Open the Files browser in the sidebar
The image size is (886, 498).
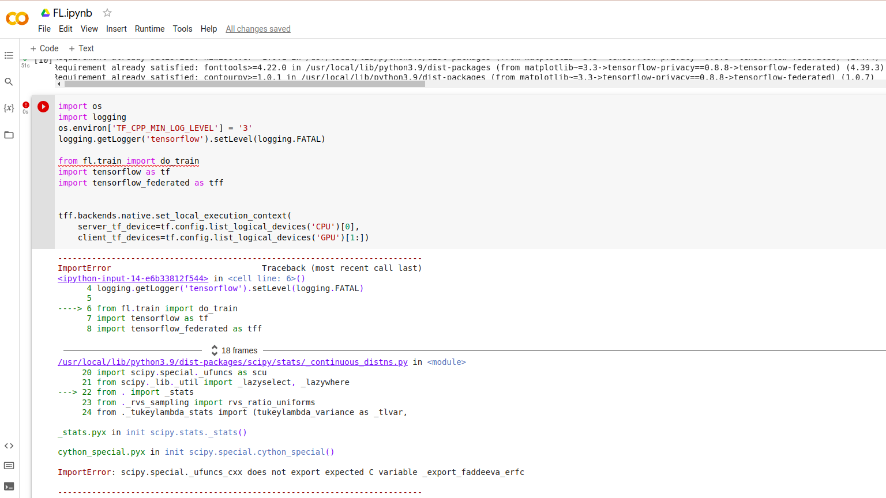9,135
